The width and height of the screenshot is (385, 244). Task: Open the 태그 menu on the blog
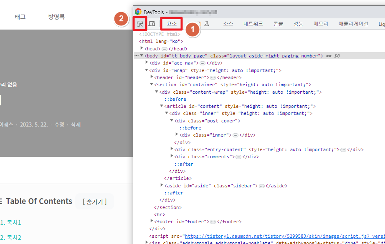20,17
